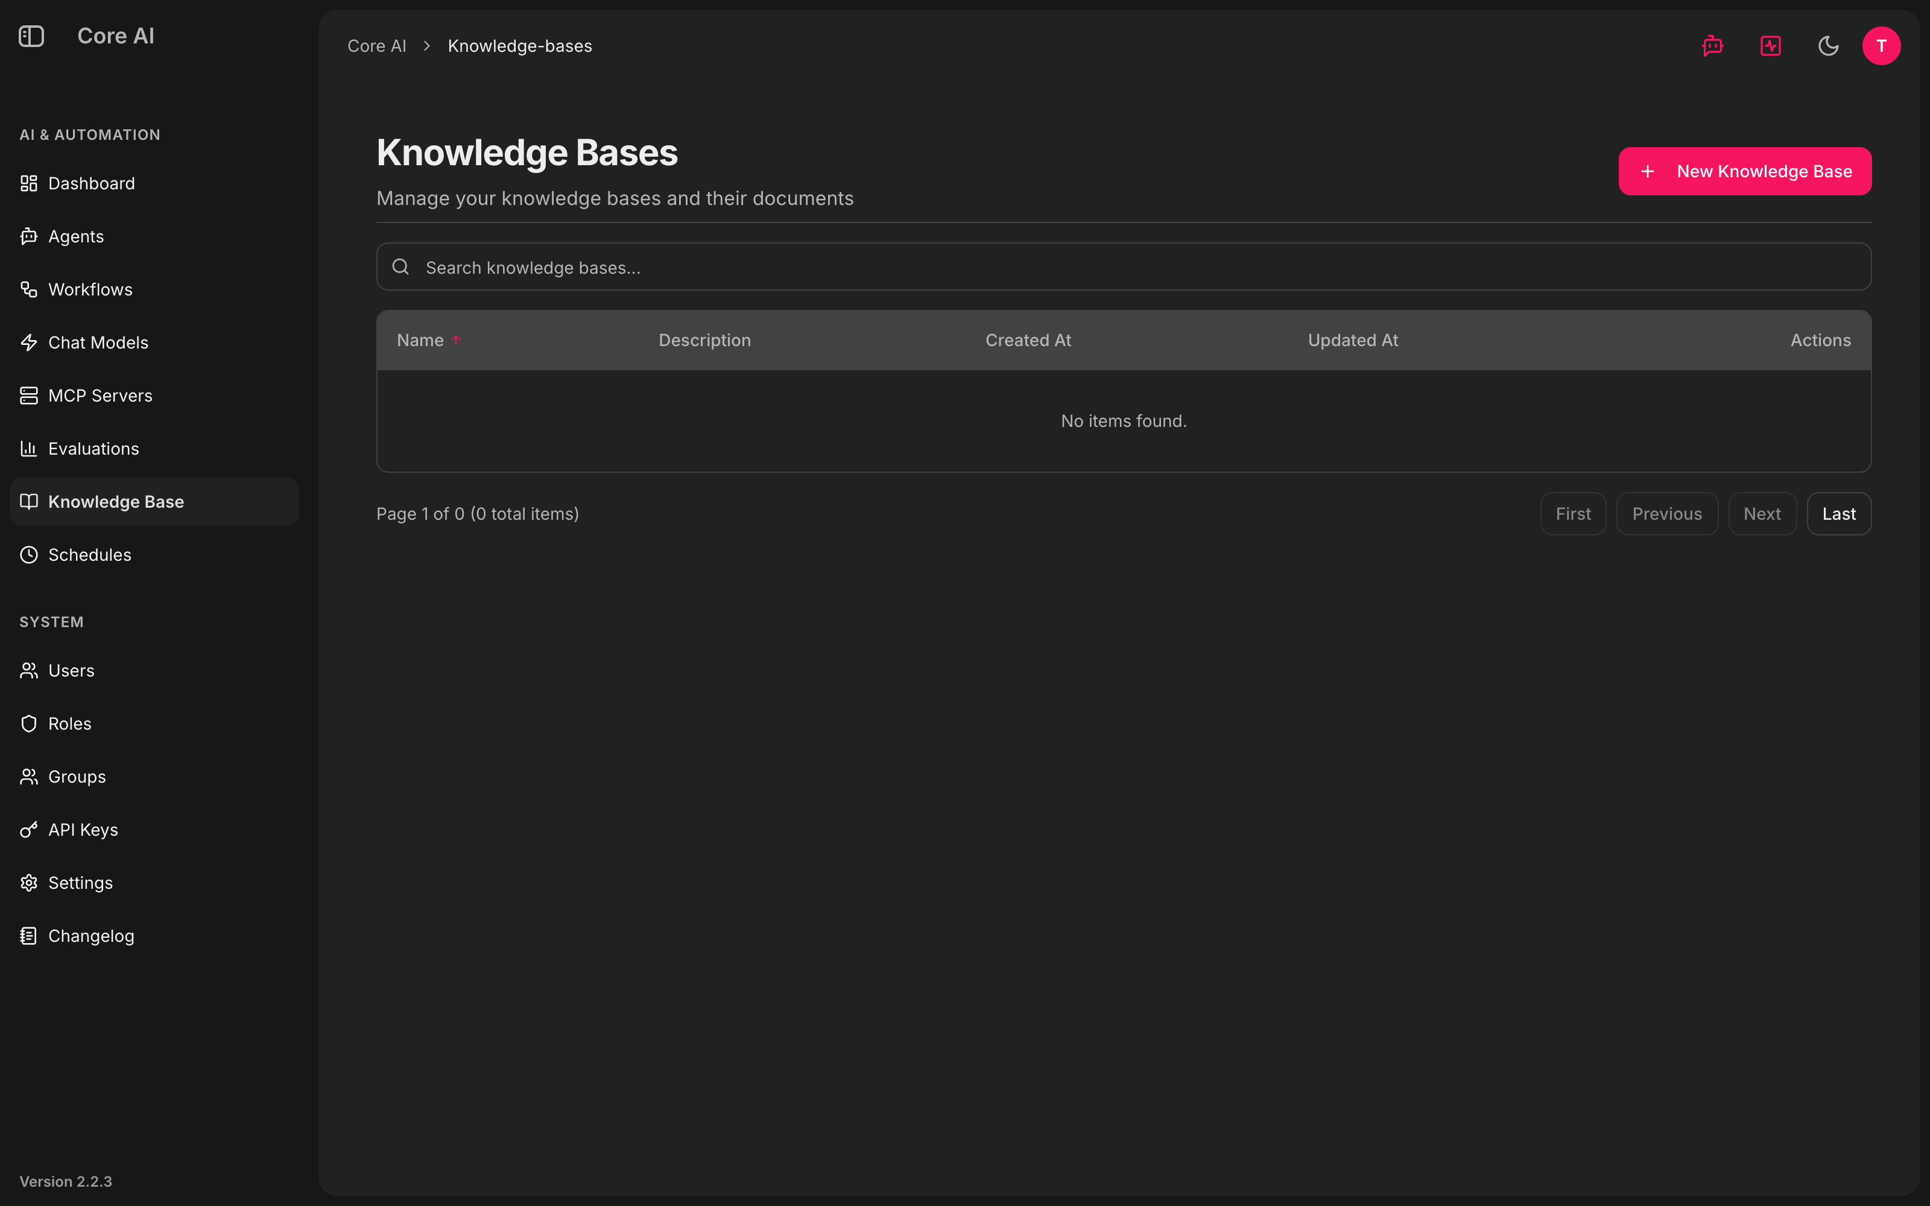Image resolution: width=1930 pixels, height=1206 pixels.
Task: Click the Evaluations chart icon
Action: (29, 448)
